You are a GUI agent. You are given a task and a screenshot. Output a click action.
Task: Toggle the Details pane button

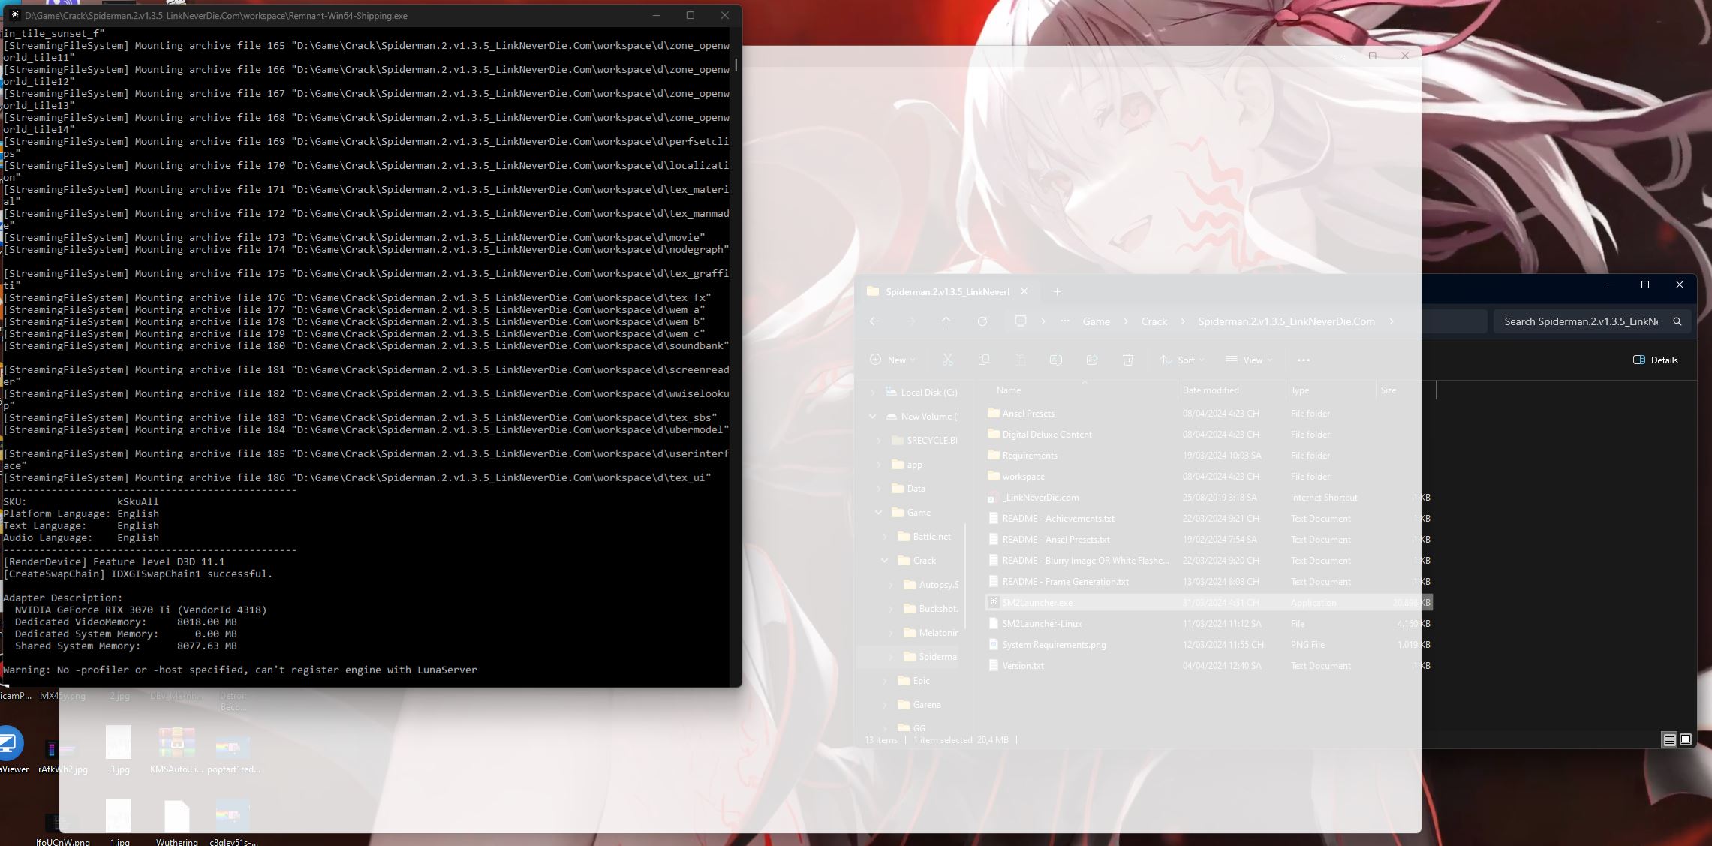point(1655,360)
